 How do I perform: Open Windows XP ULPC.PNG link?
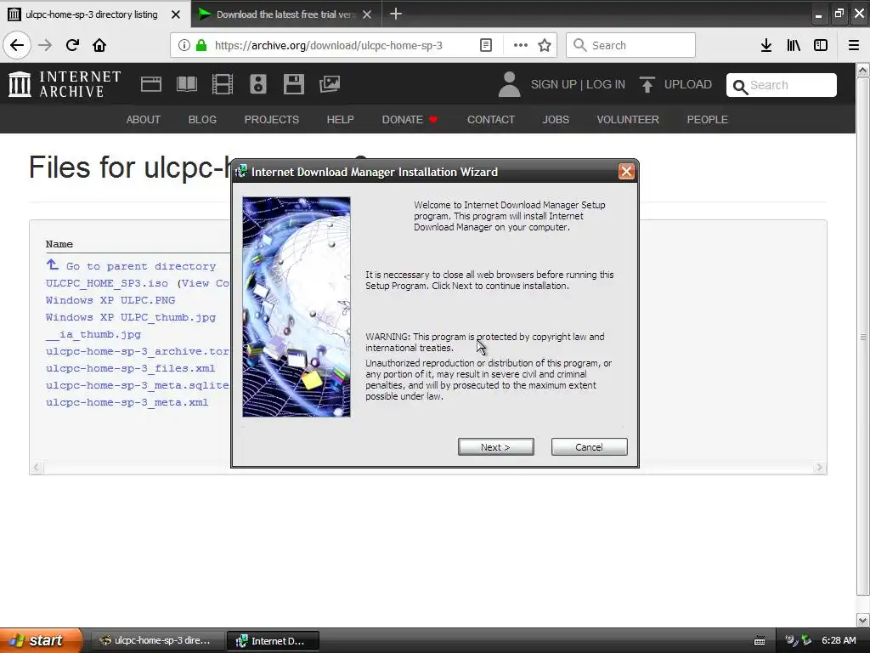coord(110,300)
